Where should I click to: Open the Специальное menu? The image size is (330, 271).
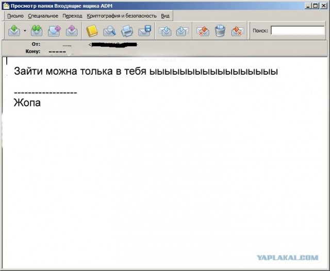pyautogui.click(x=43, y=16)
